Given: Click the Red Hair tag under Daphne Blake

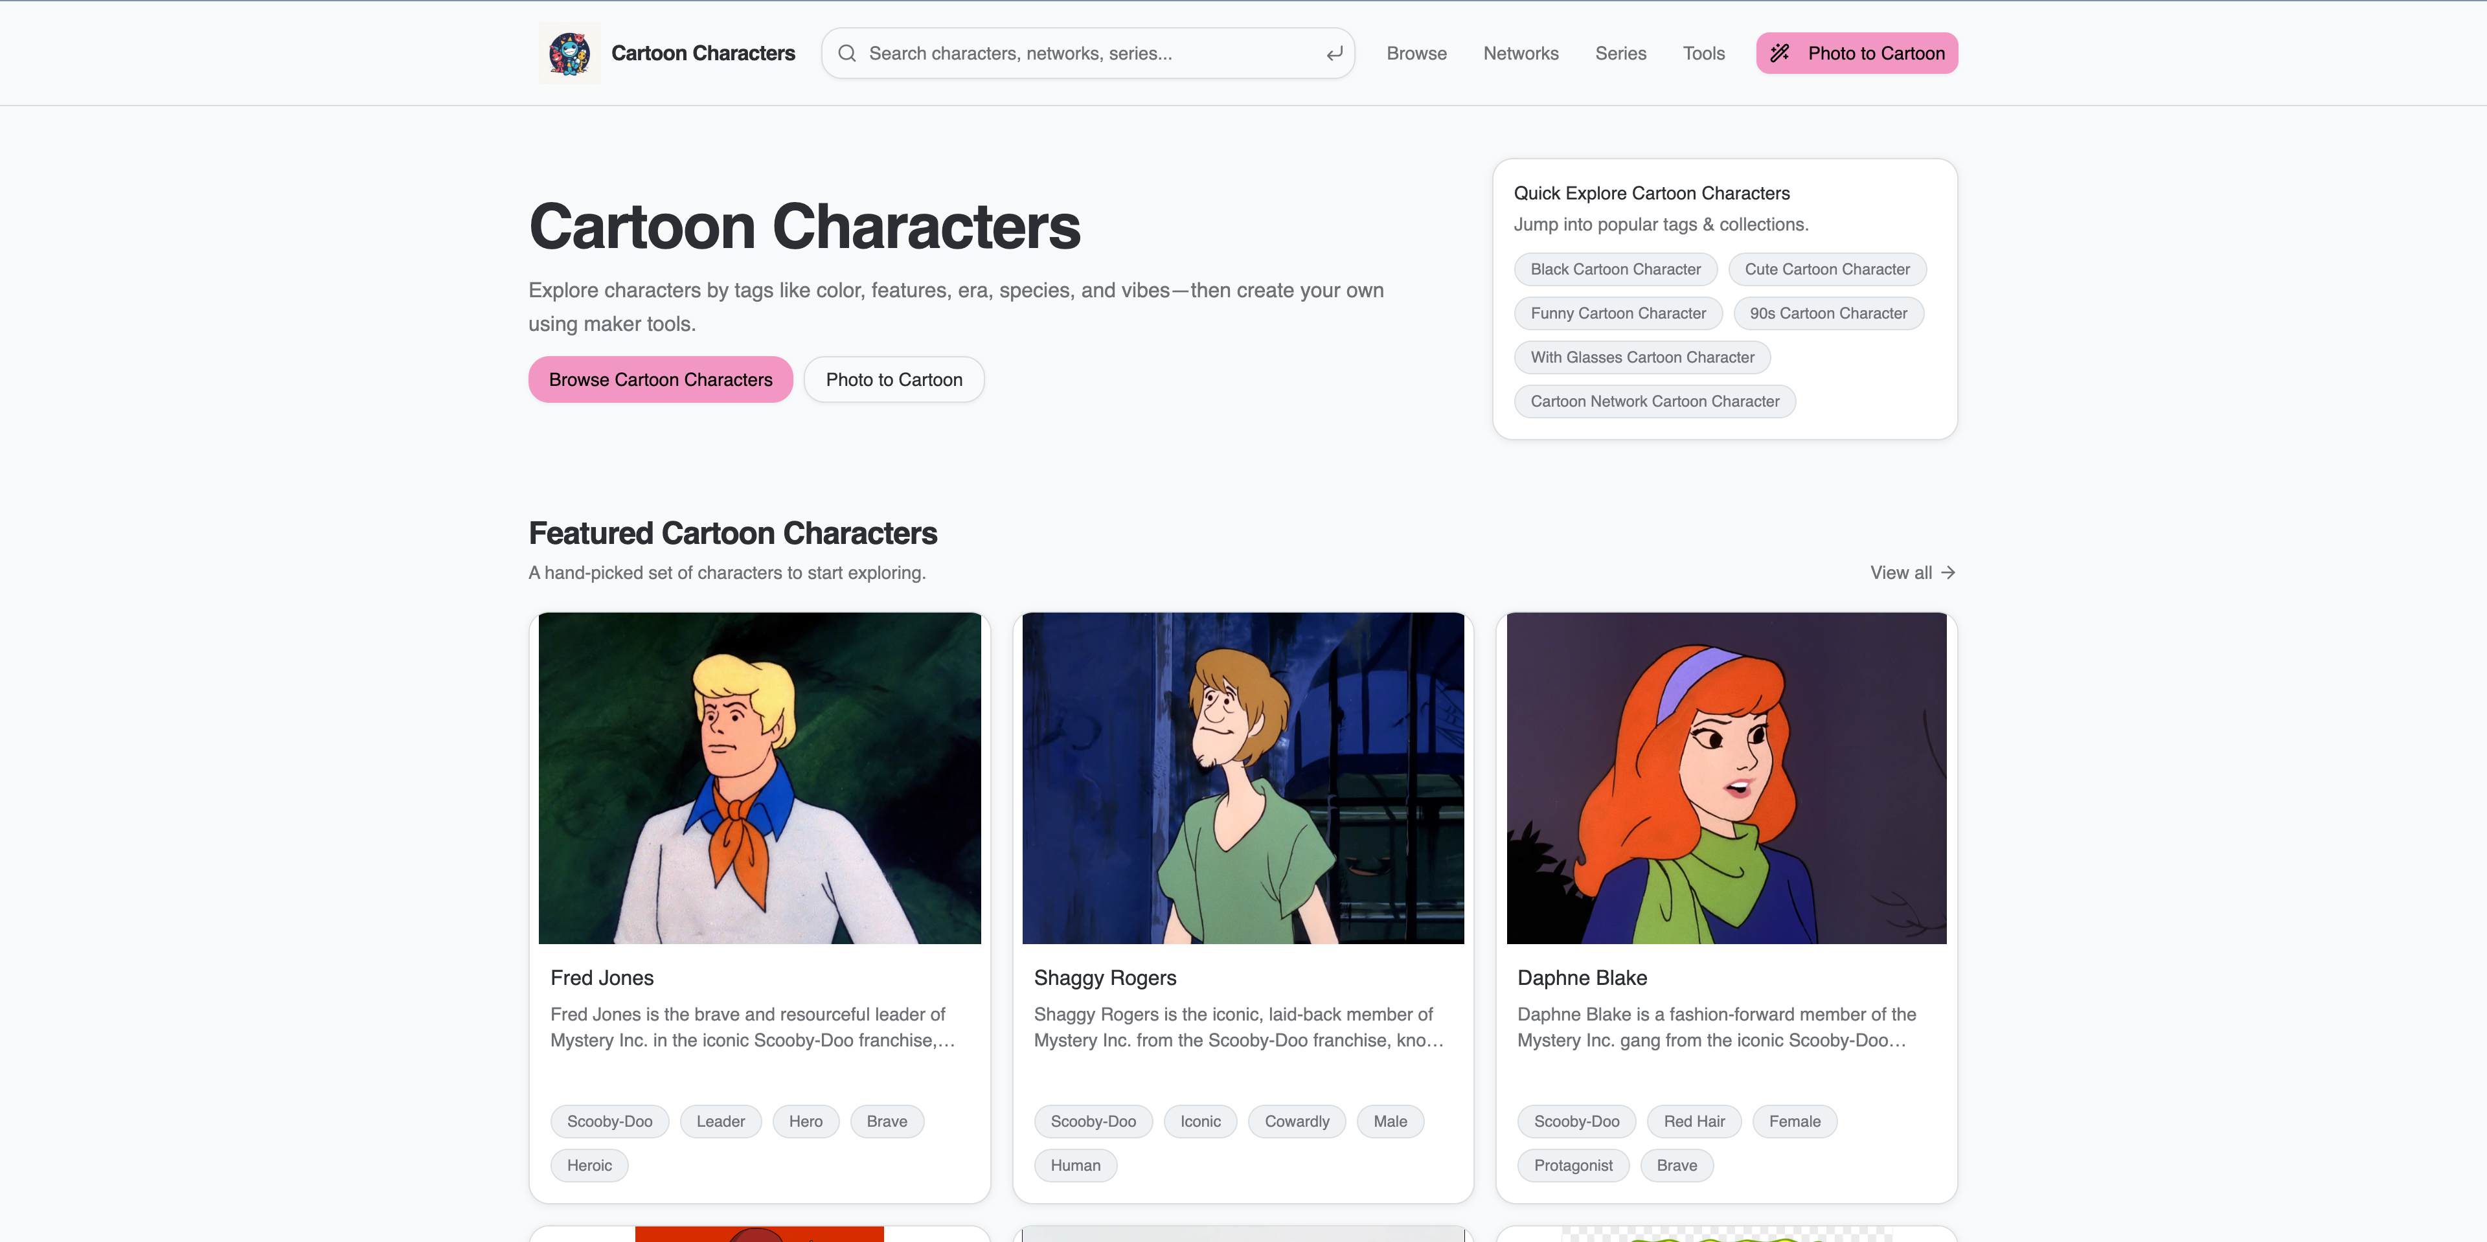Looking at the screenshot, I should pos(1694,1120).
